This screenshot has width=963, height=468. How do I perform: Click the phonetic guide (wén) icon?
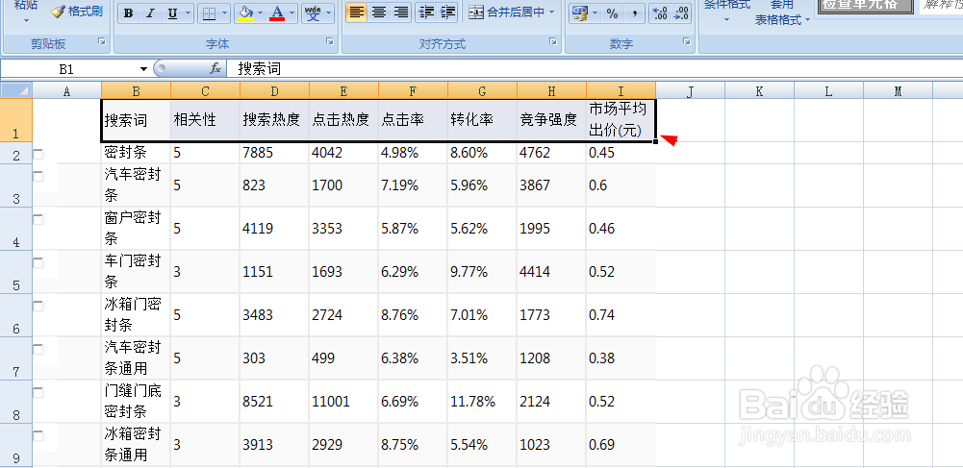[x=312, y=12]
